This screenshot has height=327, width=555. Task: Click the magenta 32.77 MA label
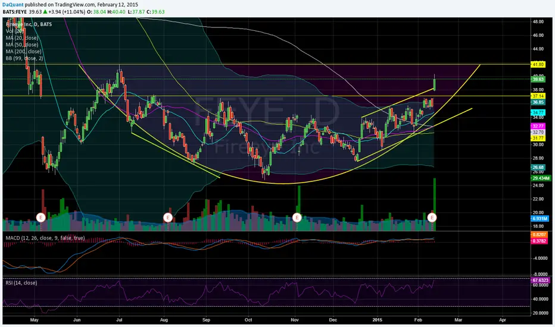pos(538,126)
